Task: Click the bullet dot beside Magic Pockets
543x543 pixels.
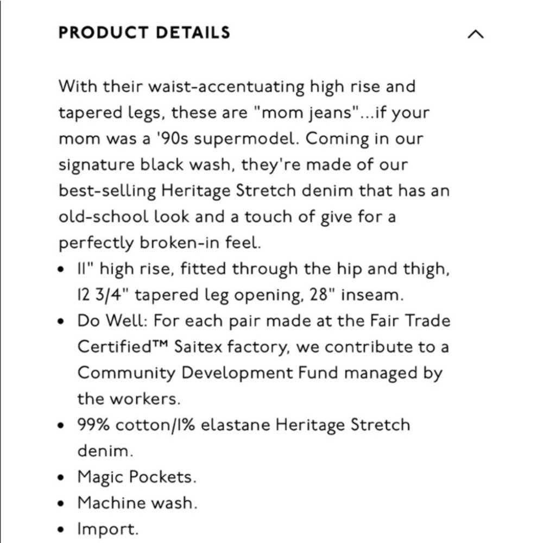Action: coord(61,477)
